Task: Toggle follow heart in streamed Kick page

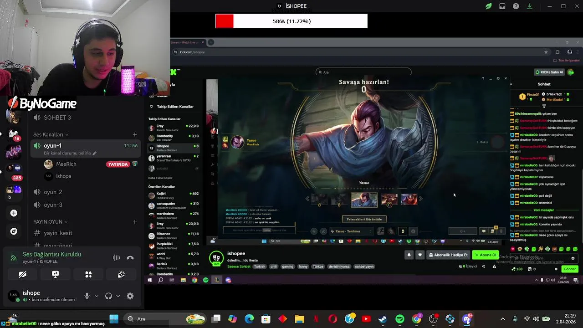Action: (x=420, y=255)
